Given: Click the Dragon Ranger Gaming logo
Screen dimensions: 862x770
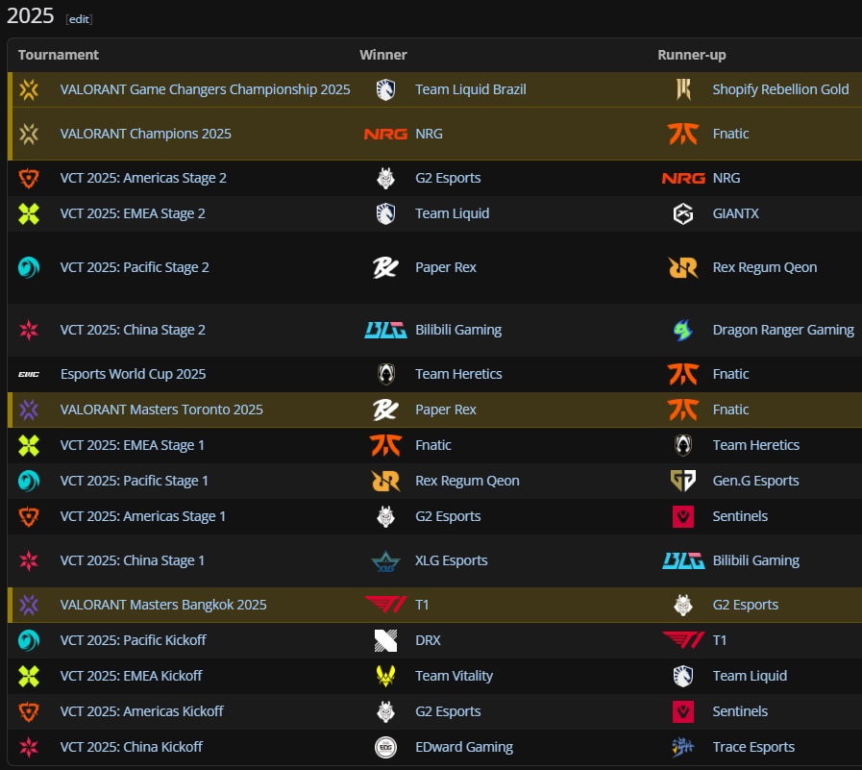Looking at the screenshot, I should (x=683, y=330).
